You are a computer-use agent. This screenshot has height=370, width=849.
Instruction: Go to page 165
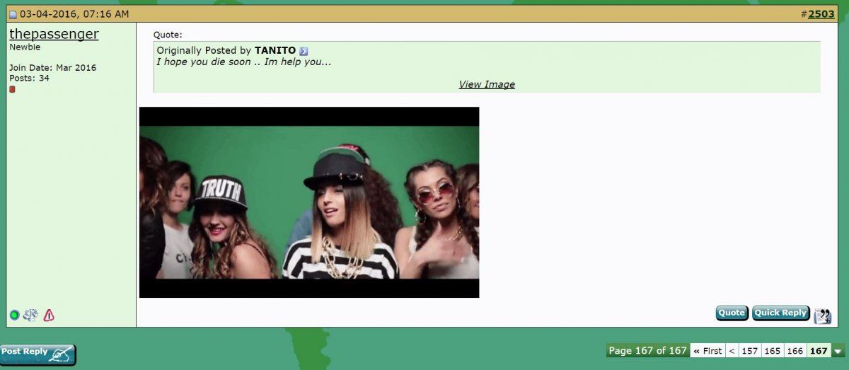pyautogui.click(x=773, y=351)
